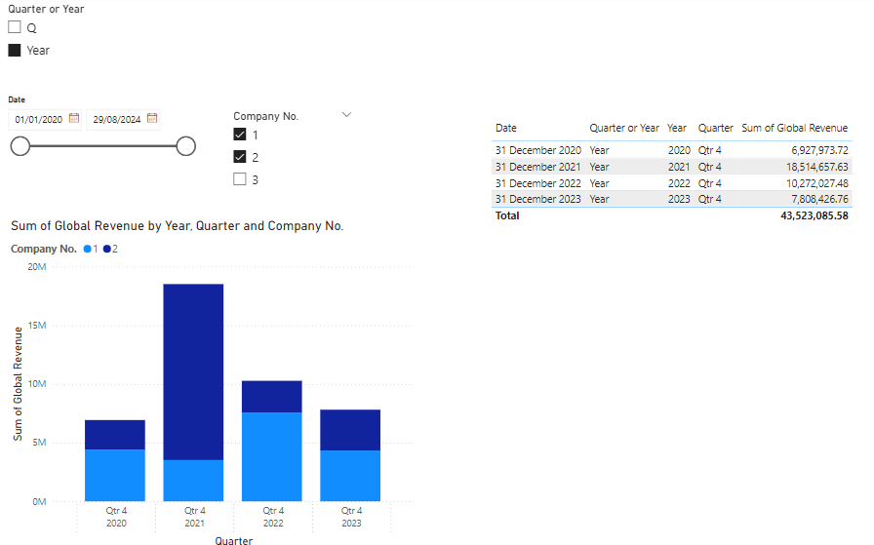Sort table by Quarter or Year column header

pos(624,128)
